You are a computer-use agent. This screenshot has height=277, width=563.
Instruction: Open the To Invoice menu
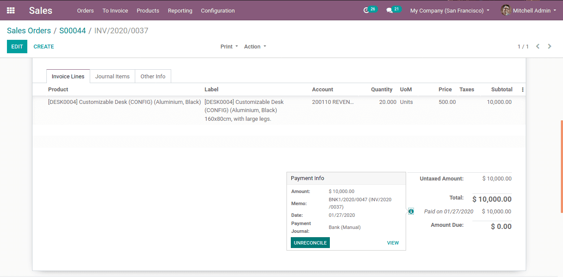pos(115,10)
